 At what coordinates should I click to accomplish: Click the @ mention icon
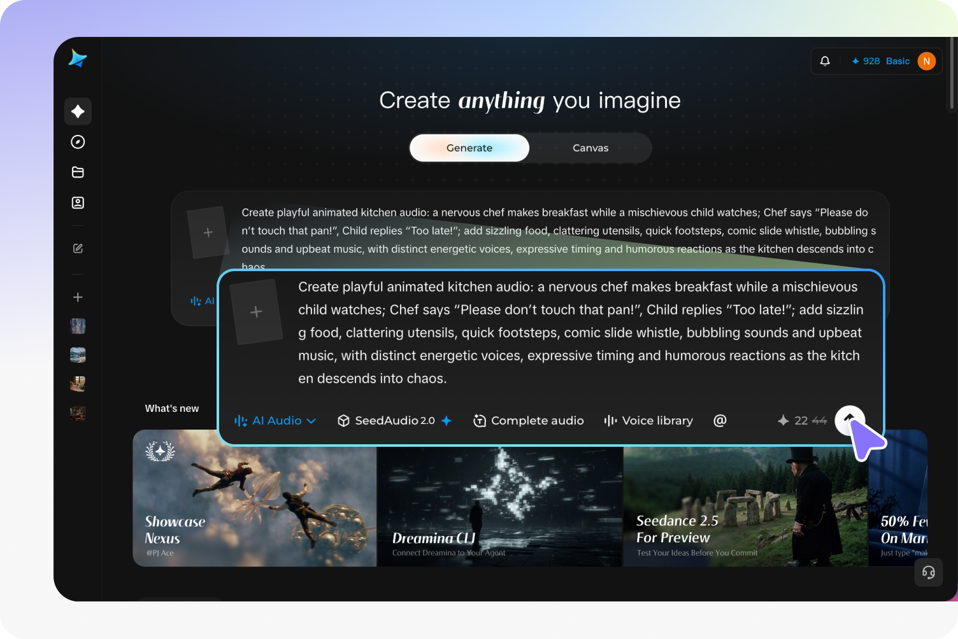(x=720, y=421)
